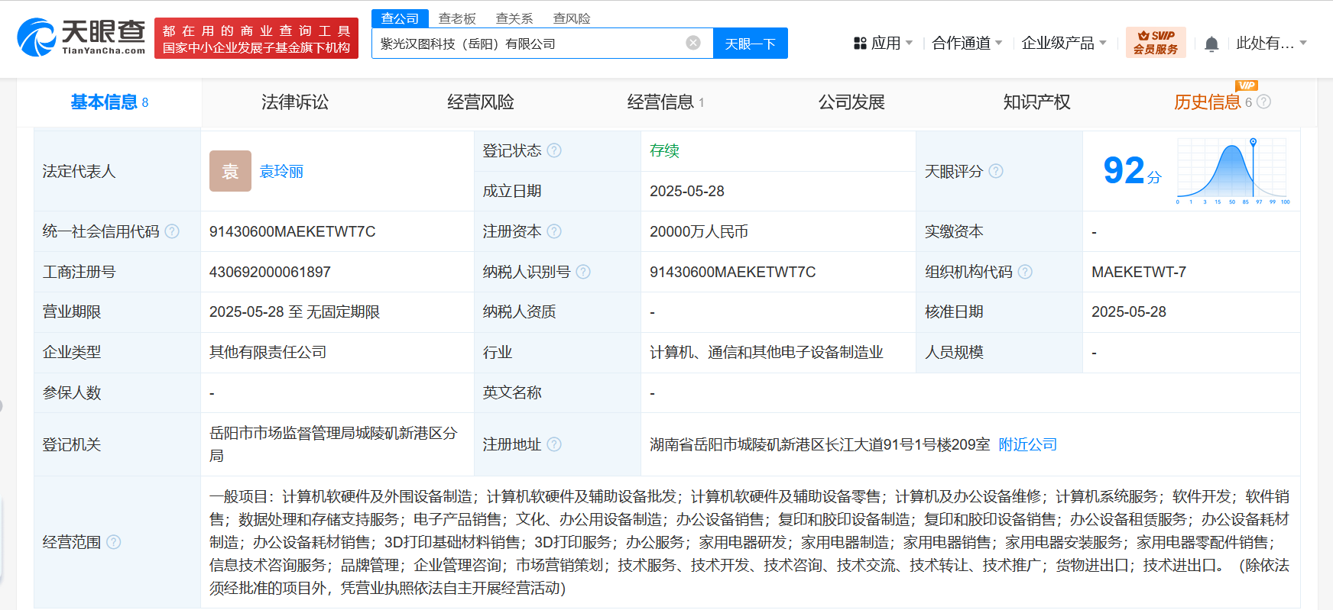Viewport: 1333px width, 610px height.
Task: Select the 查老板 search tab
Action: pos(457,18)
